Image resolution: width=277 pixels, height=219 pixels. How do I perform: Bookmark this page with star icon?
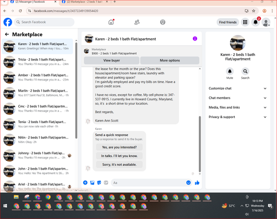[254, 11]
